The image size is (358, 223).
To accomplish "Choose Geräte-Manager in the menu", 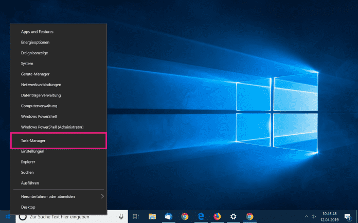I will pos(34,74).
